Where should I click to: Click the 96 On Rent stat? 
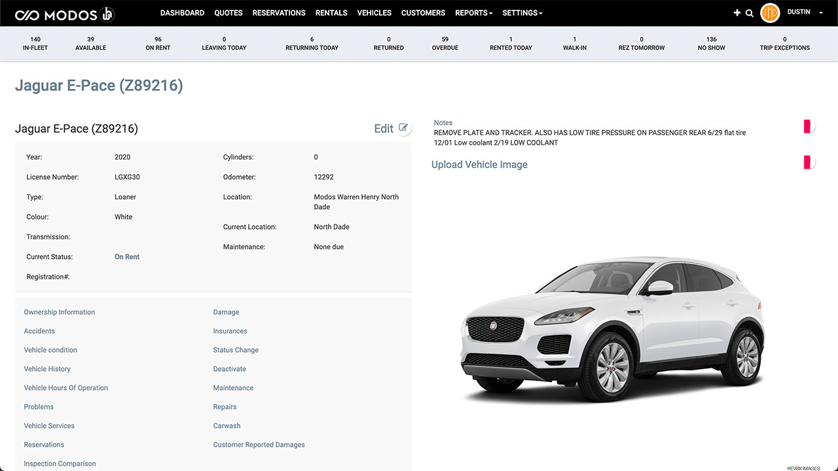tap(158, 43)
